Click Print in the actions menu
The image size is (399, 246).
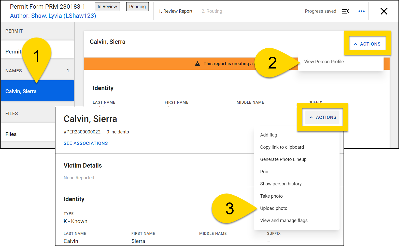point(265,172)
